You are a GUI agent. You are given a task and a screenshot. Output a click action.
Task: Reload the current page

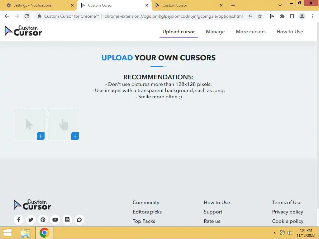click(x=27, y=16)
